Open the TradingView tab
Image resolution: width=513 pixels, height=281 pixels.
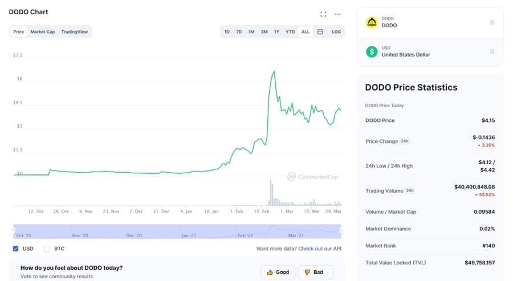click(75, 32)
